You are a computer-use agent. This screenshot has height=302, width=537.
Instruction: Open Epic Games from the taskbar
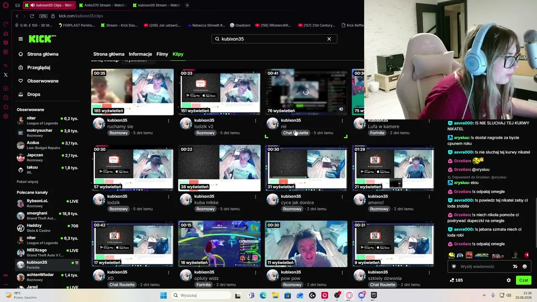click(x=374, y=295)
